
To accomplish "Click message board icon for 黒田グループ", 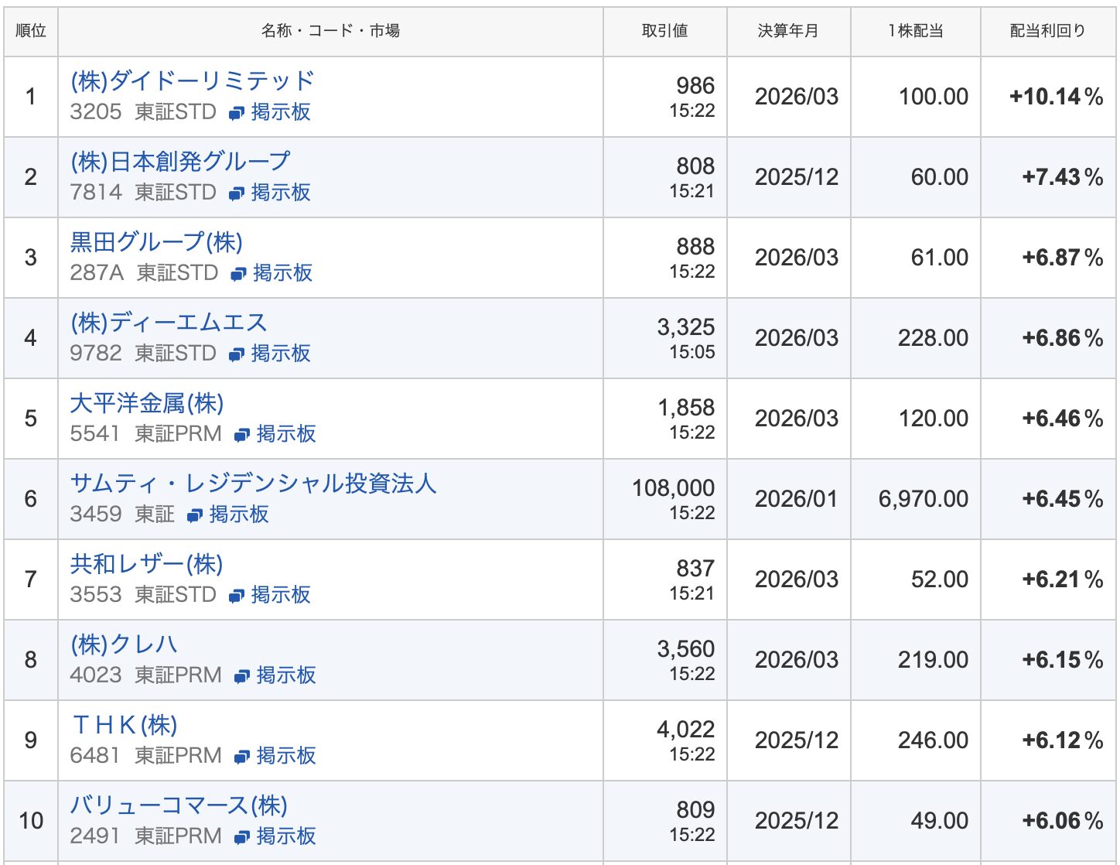I will tap(238, 275).
